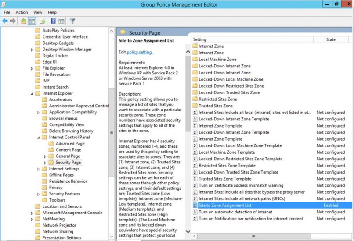Click the Privacy folder icon in tree
This screenshot has height=241, width=354.
pos(44,188)
